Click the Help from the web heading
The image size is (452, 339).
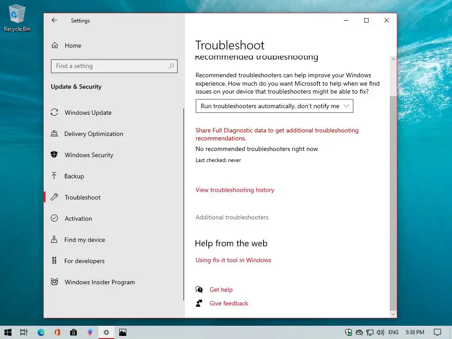pyautogui.click(x=231, y=243)
